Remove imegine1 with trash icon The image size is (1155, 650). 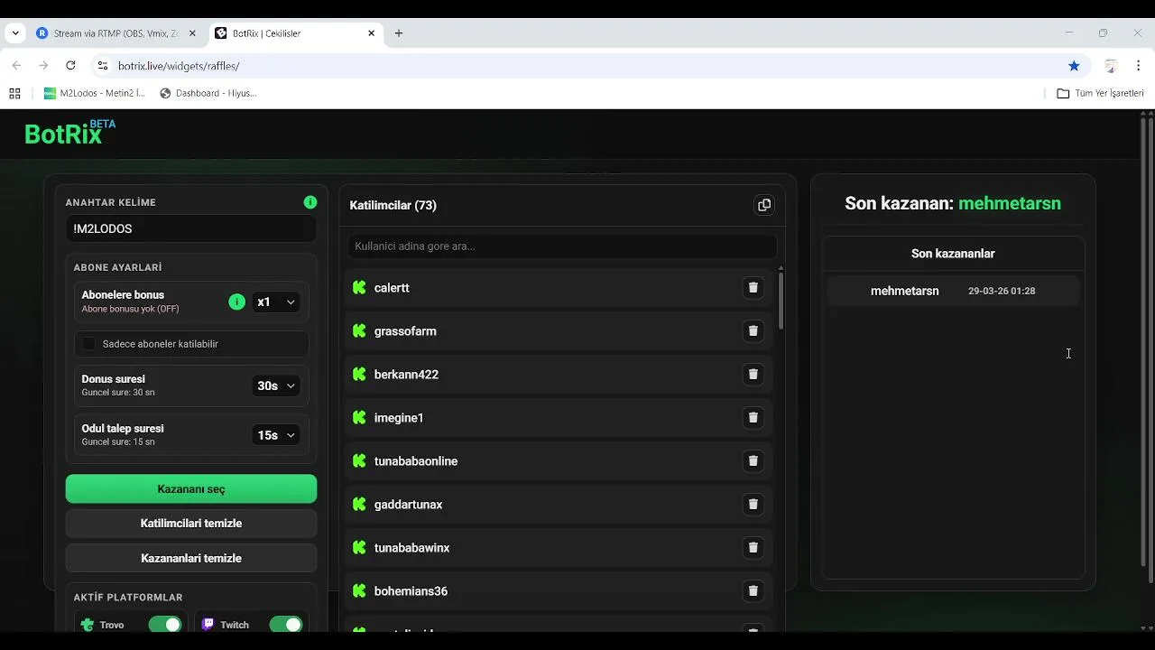pyautogui.click(x=753, y=418)
